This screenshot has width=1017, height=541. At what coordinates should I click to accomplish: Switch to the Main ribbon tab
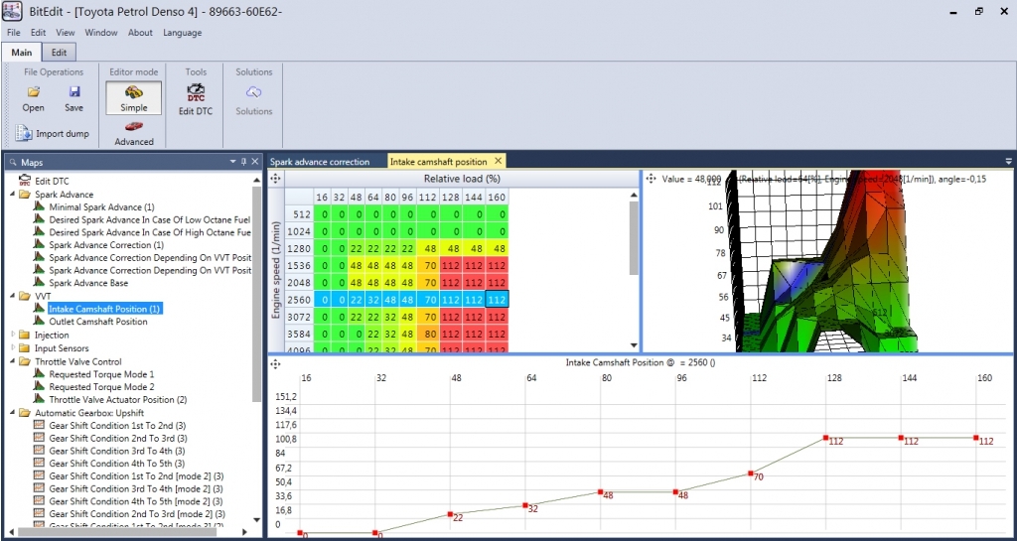click(x=22, y=53)
